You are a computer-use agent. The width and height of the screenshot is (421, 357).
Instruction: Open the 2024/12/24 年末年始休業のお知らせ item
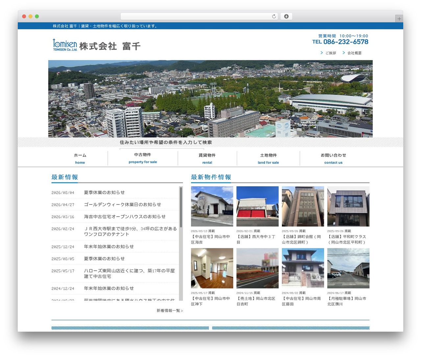coord(109,288)
